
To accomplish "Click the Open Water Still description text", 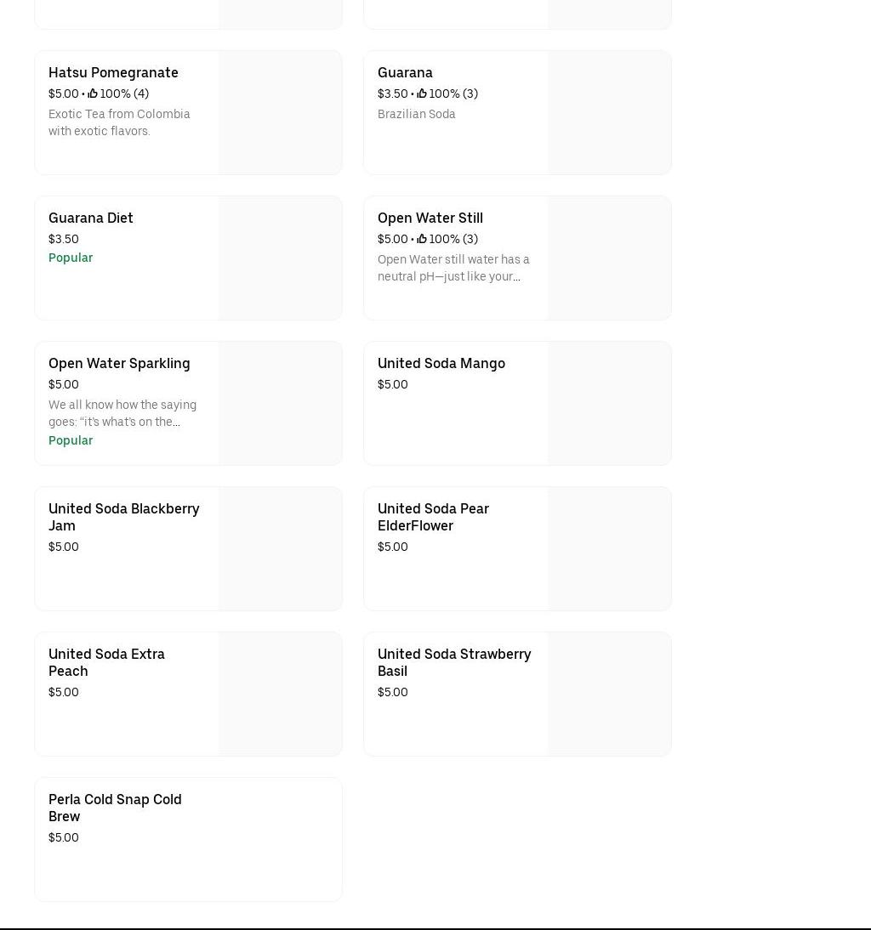I will [453, 268].
